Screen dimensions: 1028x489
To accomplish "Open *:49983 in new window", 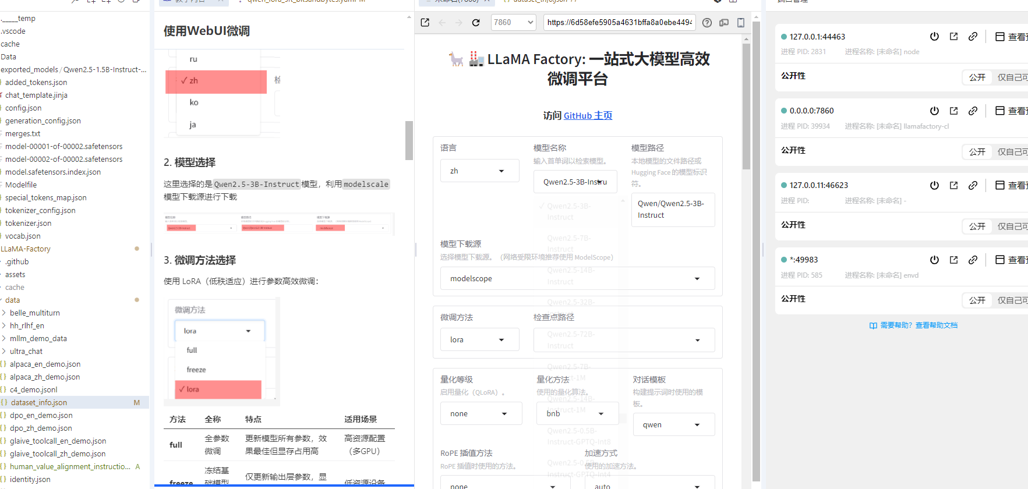I will 954,260.
